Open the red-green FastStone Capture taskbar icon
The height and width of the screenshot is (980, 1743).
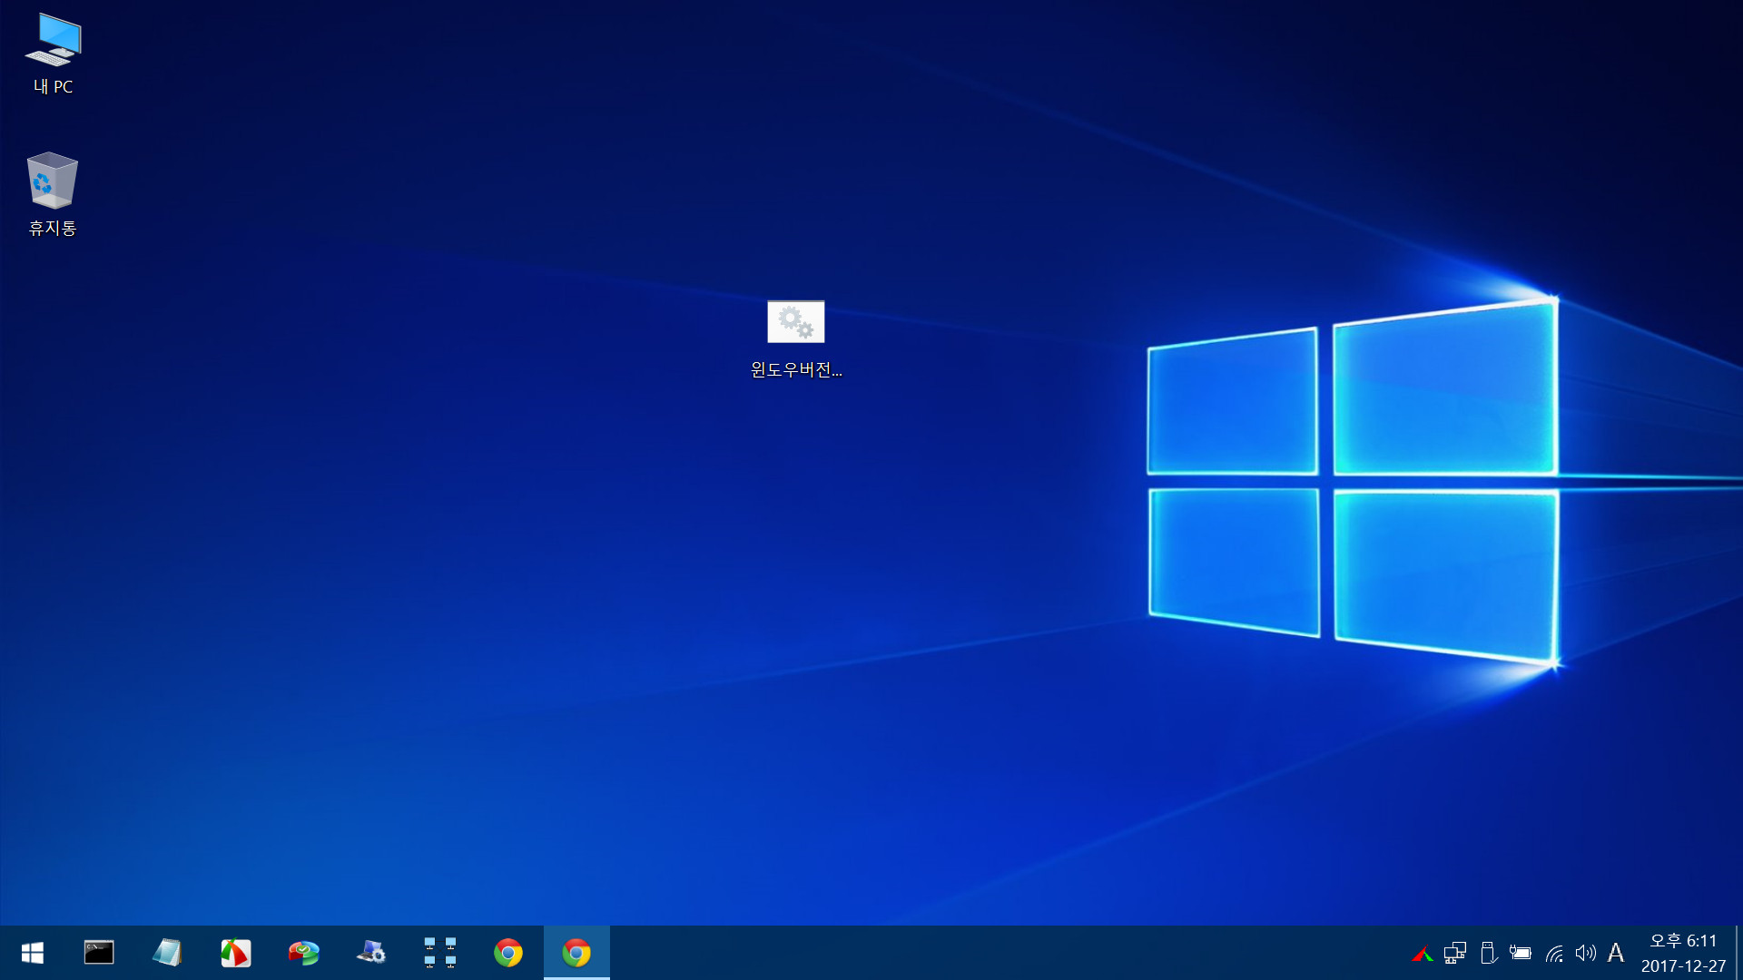click(x=235, y=953)
